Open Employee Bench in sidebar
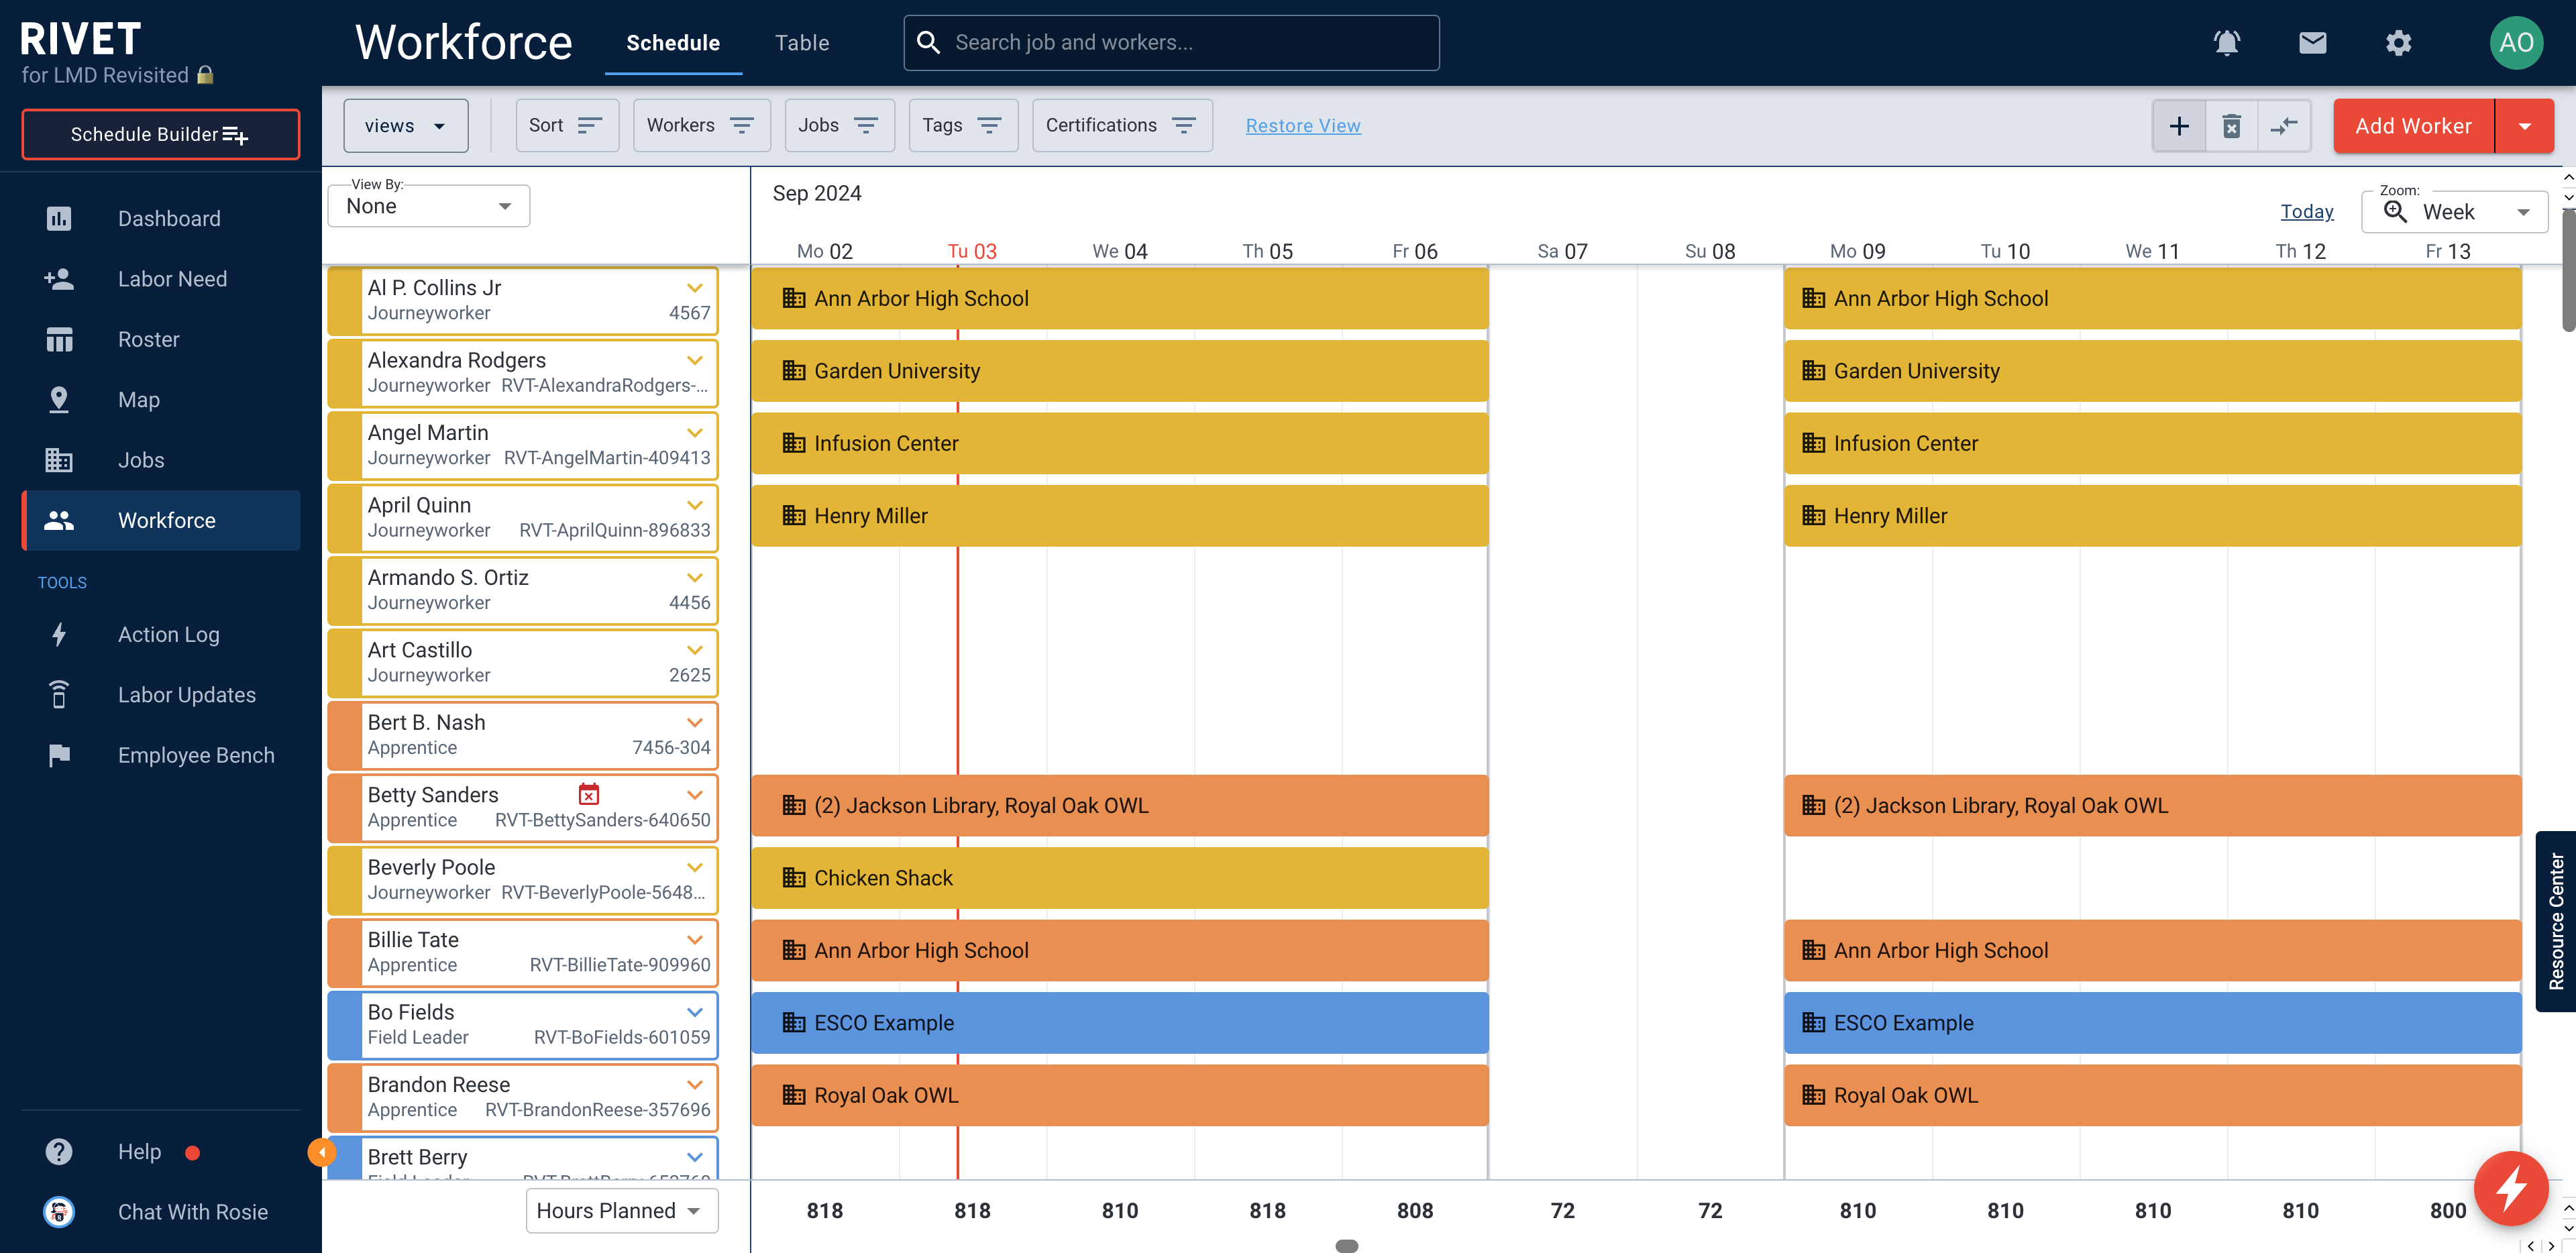The width and height of the screenshot is (2576, 1253). pyautogui.click(x=162, y=755)
